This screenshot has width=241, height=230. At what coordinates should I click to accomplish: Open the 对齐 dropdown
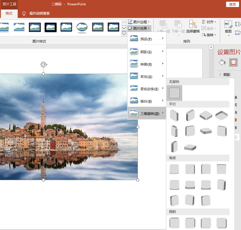pyautogui.click(x=209, y=22)
